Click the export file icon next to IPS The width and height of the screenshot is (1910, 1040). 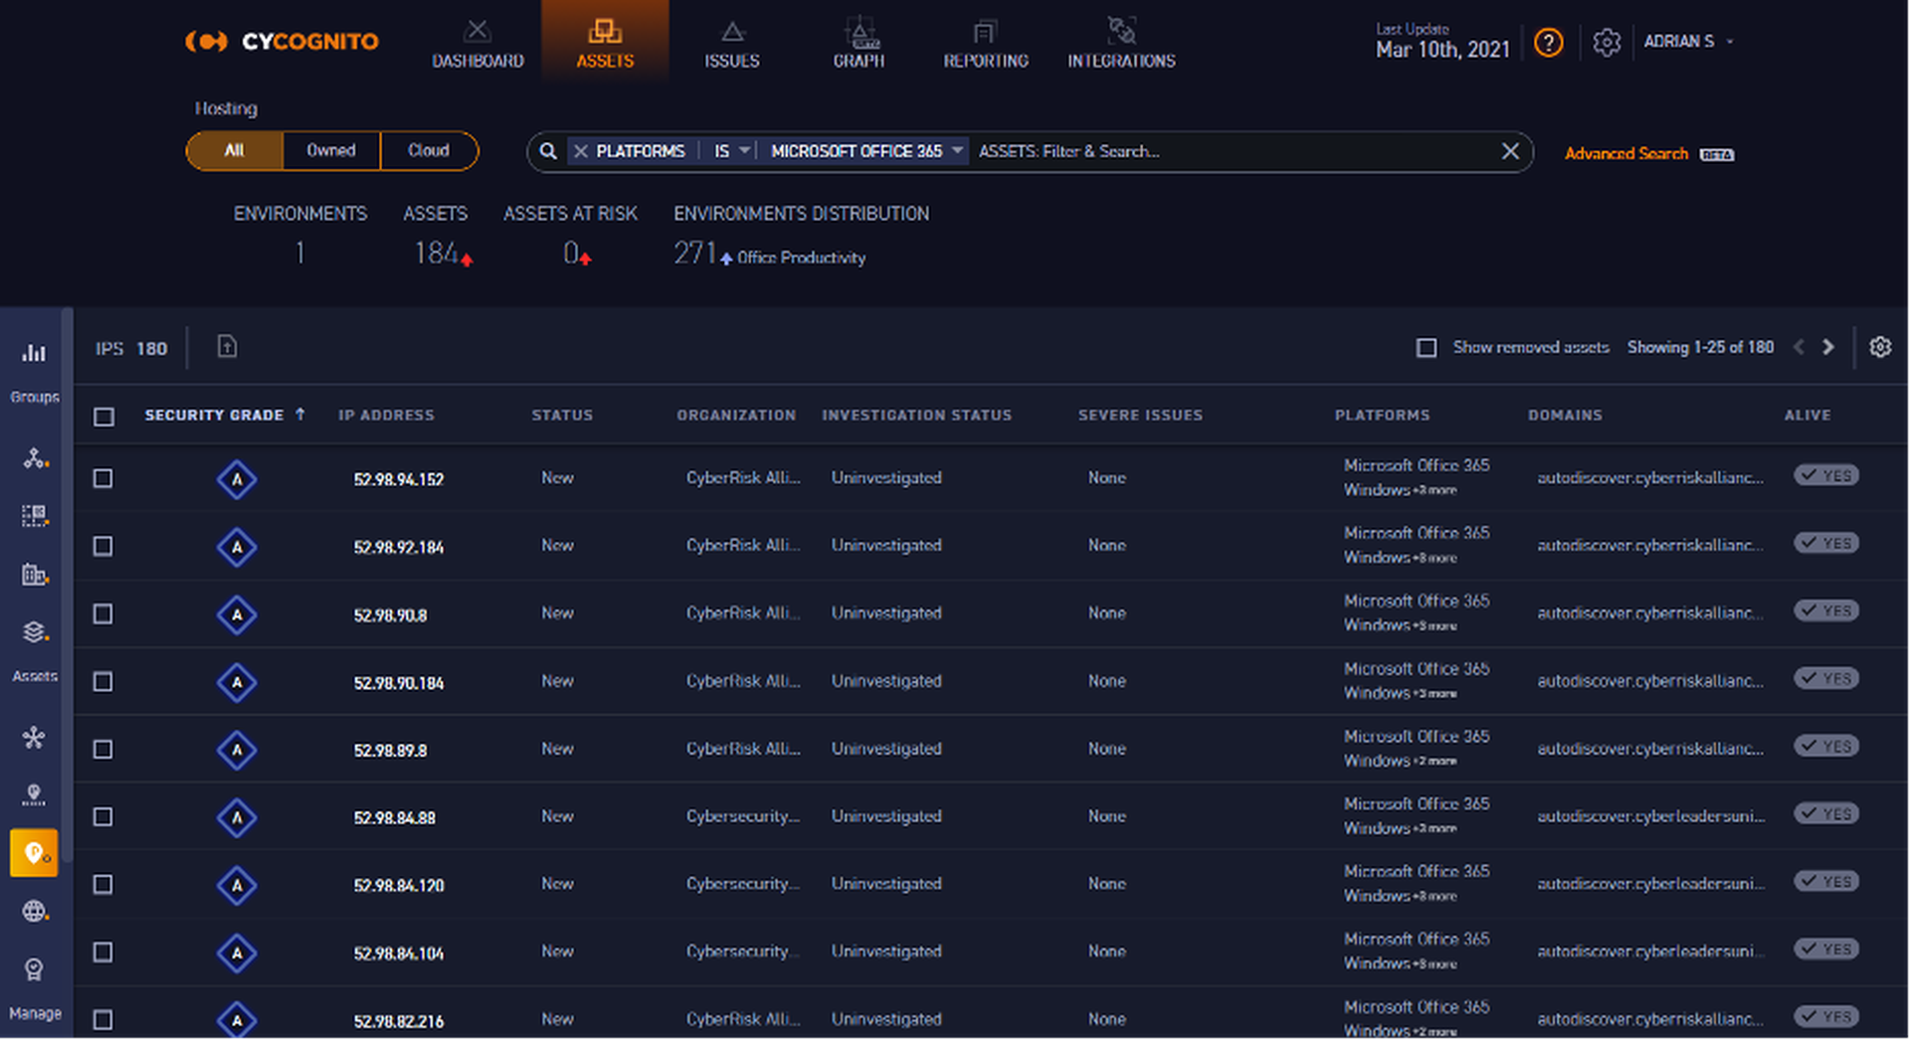227,346
